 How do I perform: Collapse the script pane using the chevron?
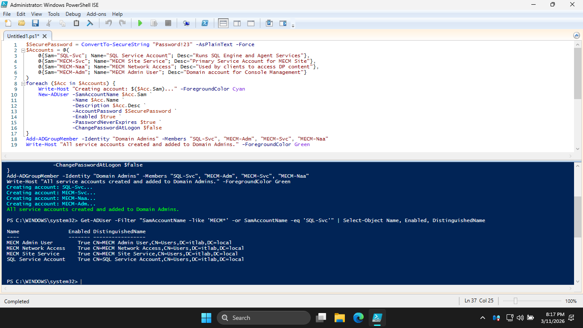click(577, 36)
